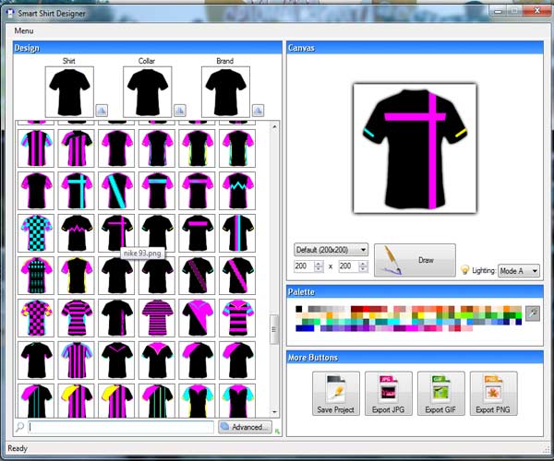Click the canvas height 200 field
The image size is (554, 461).
348,266
